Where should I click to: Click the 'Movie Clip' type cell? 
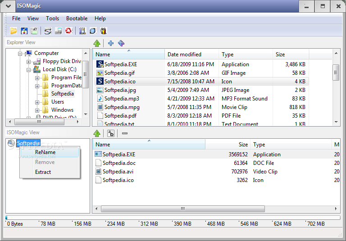click(x=234, y=107)
